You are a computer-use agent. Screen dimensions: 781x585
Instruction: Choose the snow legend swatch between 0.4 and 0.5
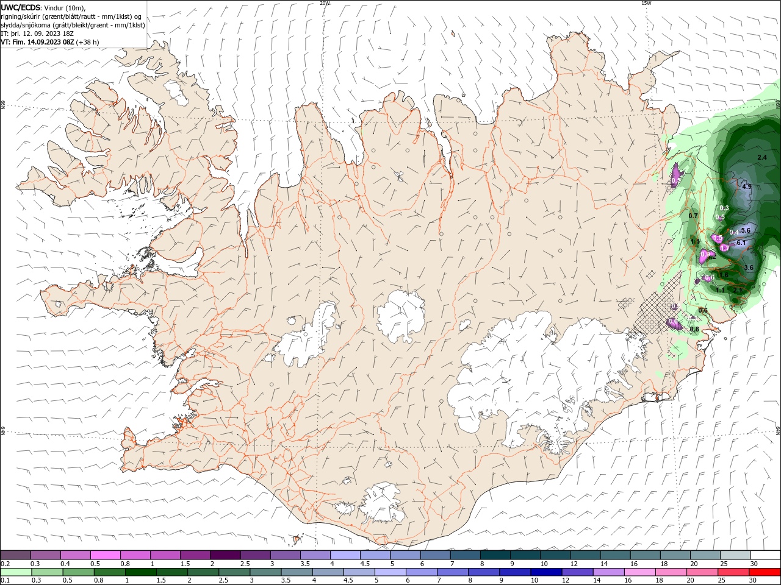tap(75, 555)
